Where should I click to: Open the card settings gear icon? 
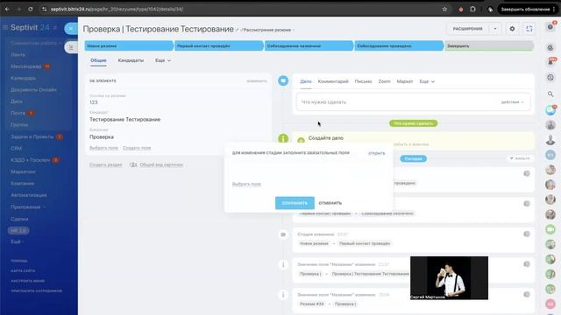click(512, 29)
